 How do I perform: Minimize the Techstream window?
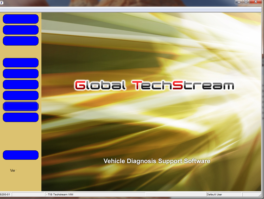coord(239,2)
